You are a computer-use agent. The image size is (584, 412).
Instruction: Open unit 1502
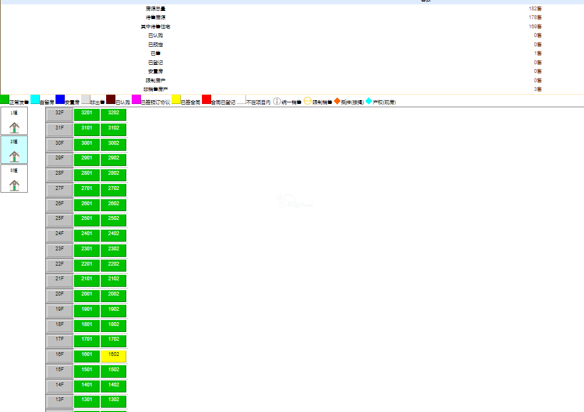[x=114, y=371]
